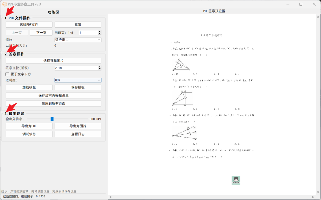Export pages as images with 导出为图片
Viewport: 321px width, 200px height.
(x=78, y=126)
